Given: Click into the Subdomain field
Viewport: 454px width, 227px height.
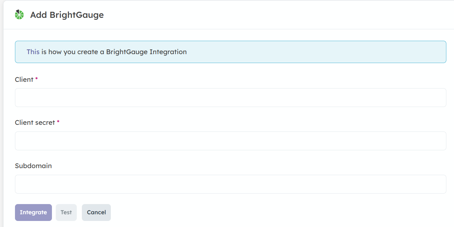Looking at the screenshot, I should [230, 184].
